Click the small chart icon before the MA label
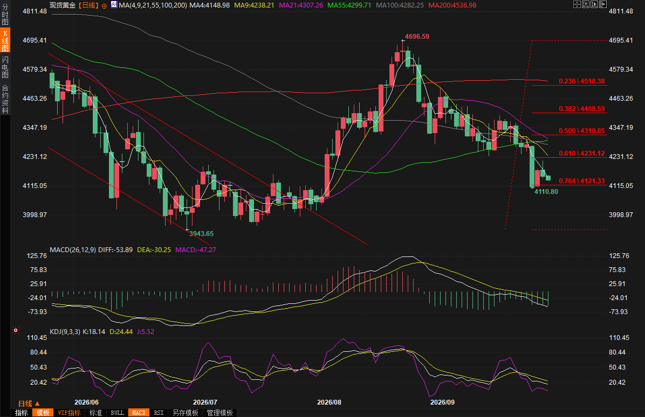Screen dimensions: 645x417 pyautogui.click(x=114, y=5)
